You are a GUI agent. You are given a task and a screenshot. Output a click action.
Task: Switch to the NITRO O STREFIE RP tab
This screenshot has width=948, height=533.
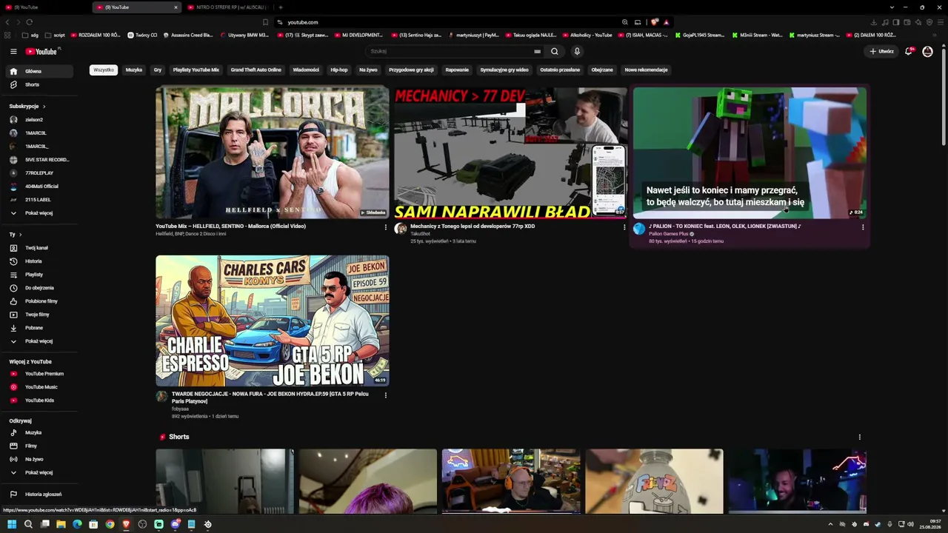point(228,7)
